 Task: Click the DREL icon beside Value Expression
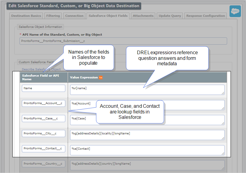tap(101, 78)
